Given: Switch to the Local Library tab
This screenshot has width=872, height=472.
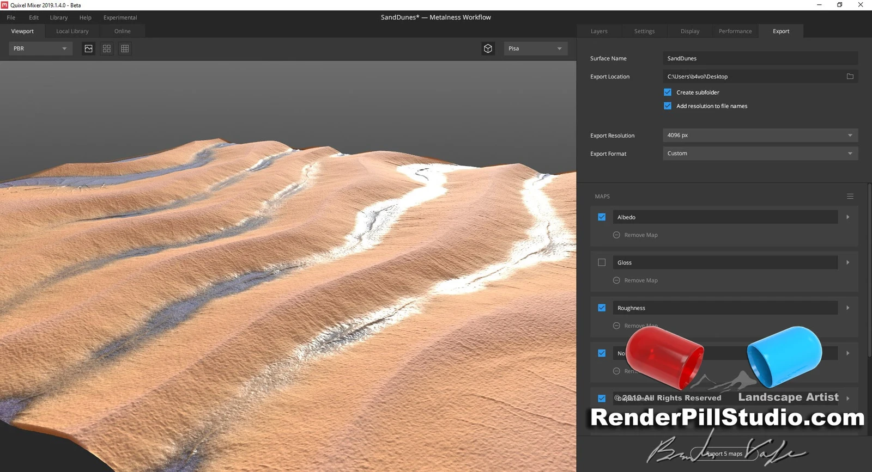Looking at the screenshot, I should 72,31.
